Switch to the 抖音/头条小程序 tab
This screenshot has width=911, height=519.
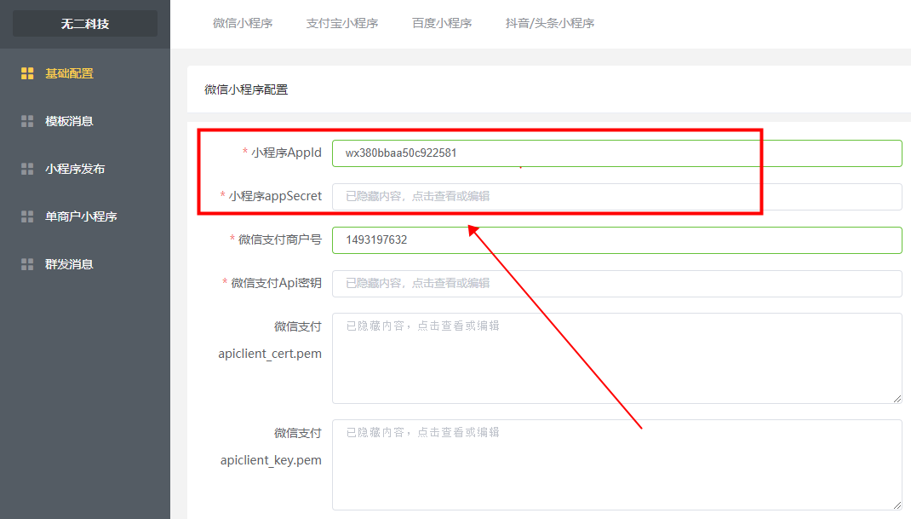[x=550, y=23]
